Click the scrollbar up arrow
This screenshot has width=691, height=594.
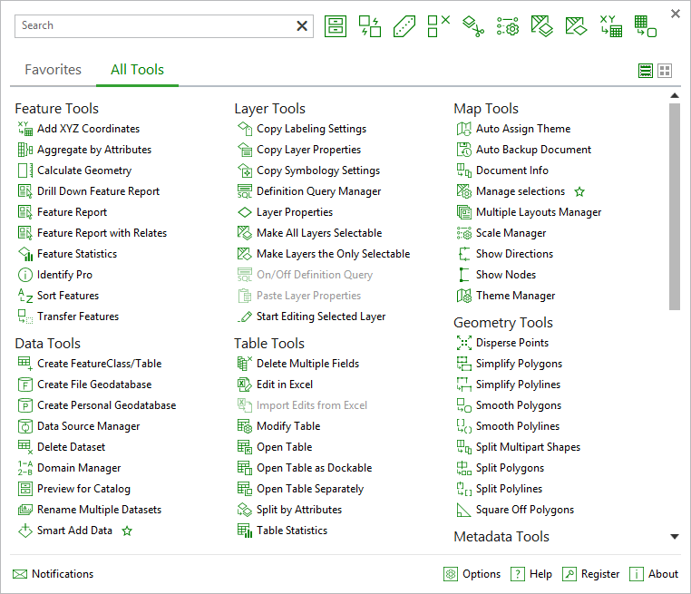tap(675, 95)
